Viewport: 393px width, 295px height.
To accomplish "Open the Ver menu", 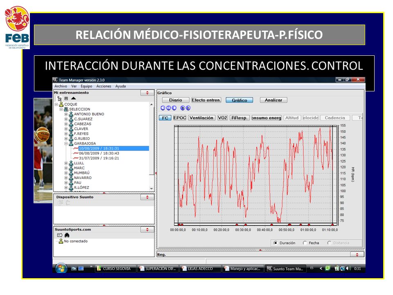I will (x=74, y=86).
